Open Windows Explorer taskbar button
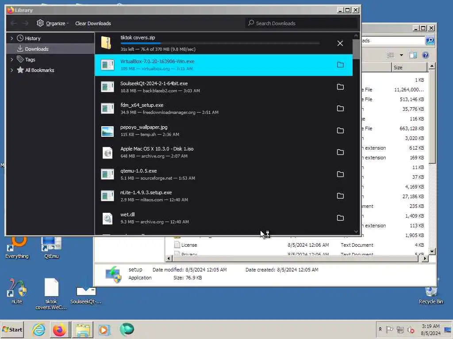The height and width of the screenshot is (339, 453). tap(83, 330)
